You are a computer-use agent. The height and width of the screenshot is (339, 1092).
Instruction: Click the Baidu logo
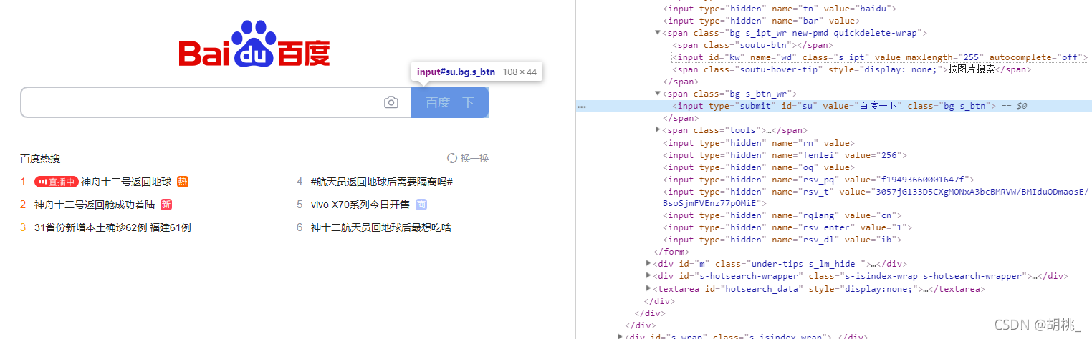pos(254,45)
